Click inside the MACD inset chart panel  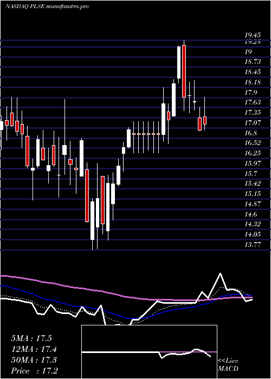[149, 352]
